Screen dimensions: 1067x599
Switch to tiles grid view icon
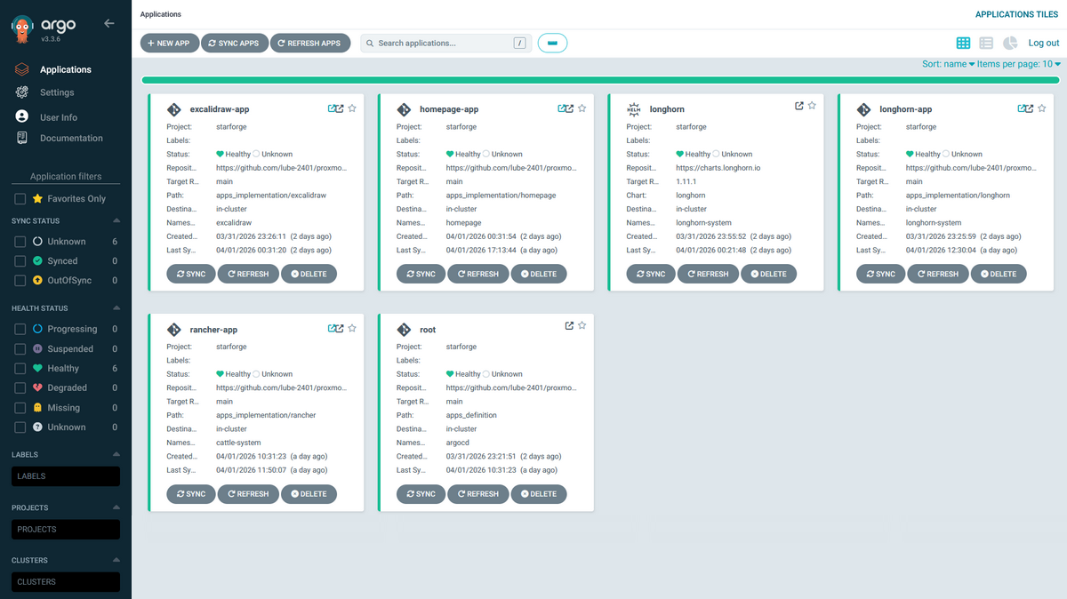tap(963, 43)
